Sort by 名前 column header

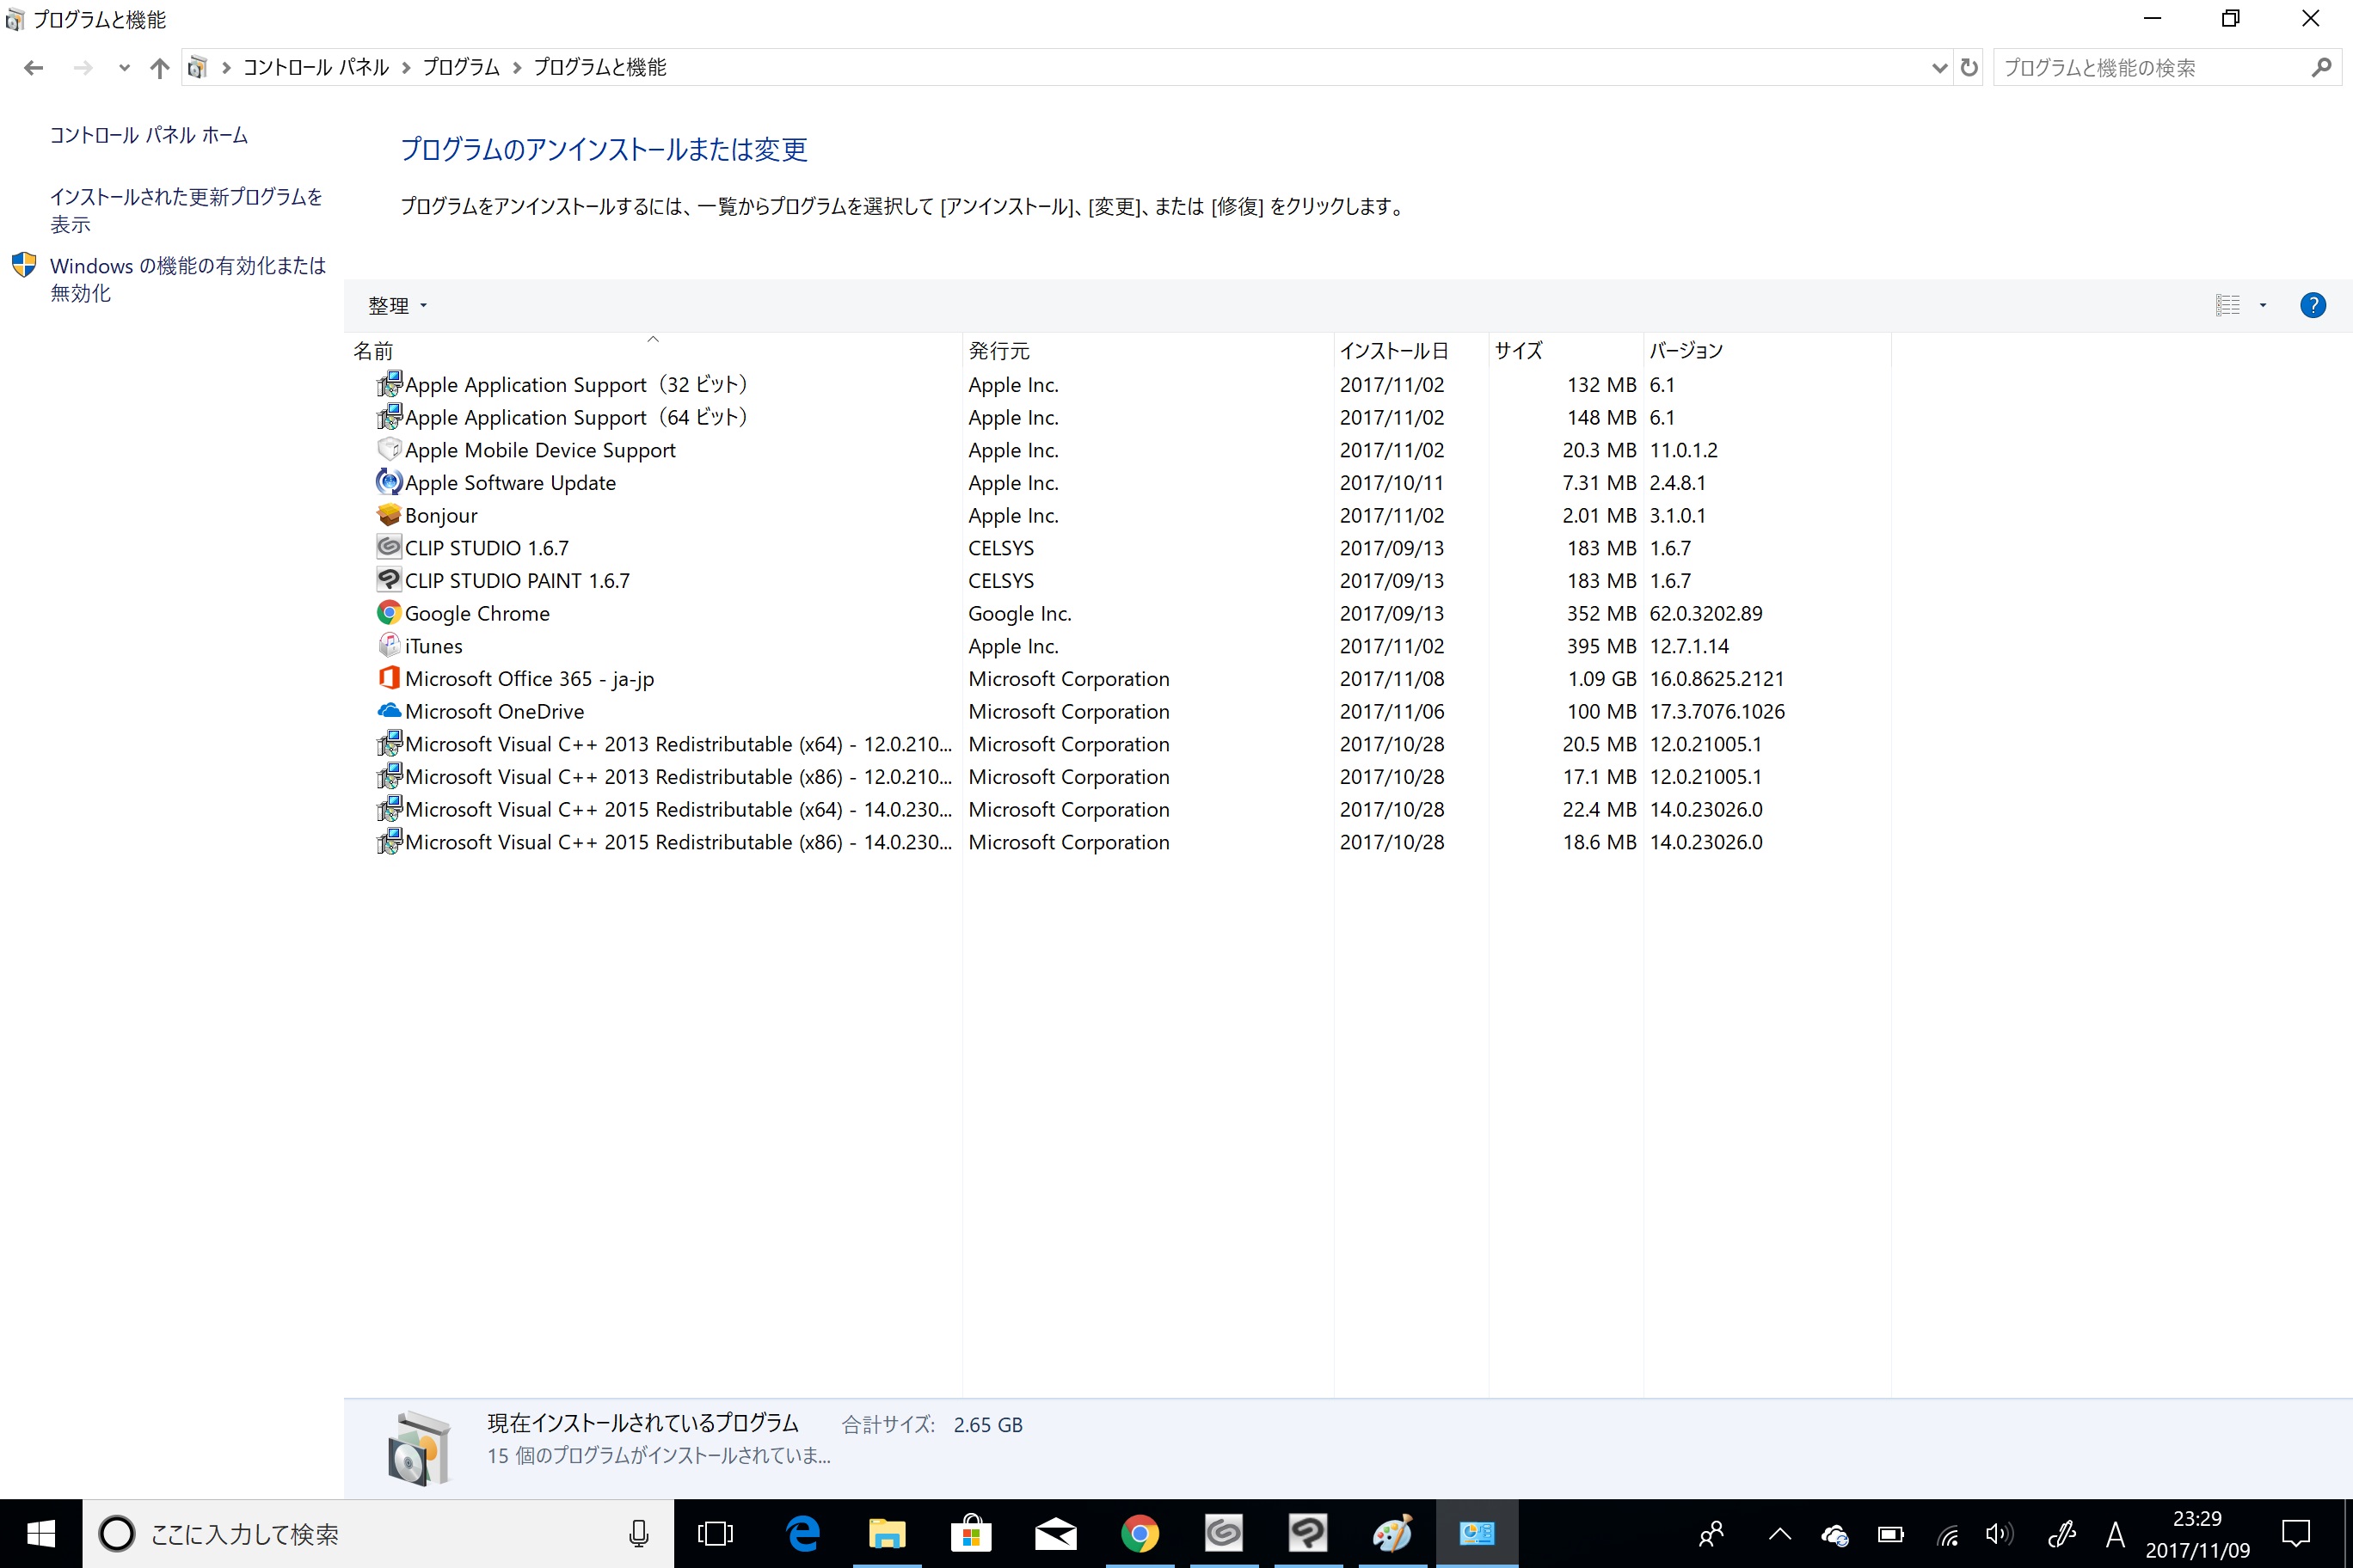pyautogui.click(x=654, y=350)
